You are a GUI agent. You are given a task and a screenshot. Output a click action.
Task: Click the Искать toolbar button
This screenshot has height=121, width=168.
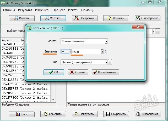(22, 18)
